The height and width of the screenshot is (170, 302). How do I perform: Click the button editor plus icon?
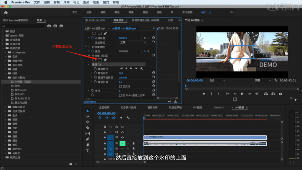coord(295,100)
